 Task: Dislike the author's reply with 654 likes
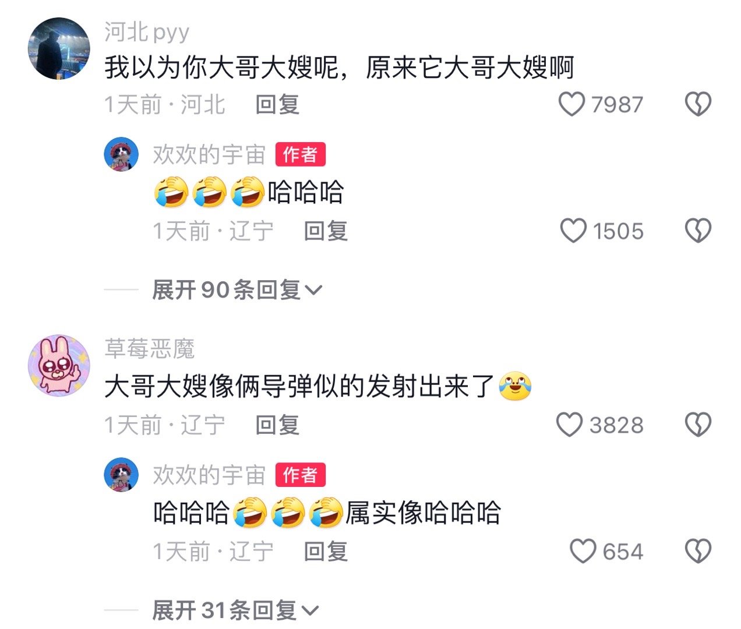[698, 551]
